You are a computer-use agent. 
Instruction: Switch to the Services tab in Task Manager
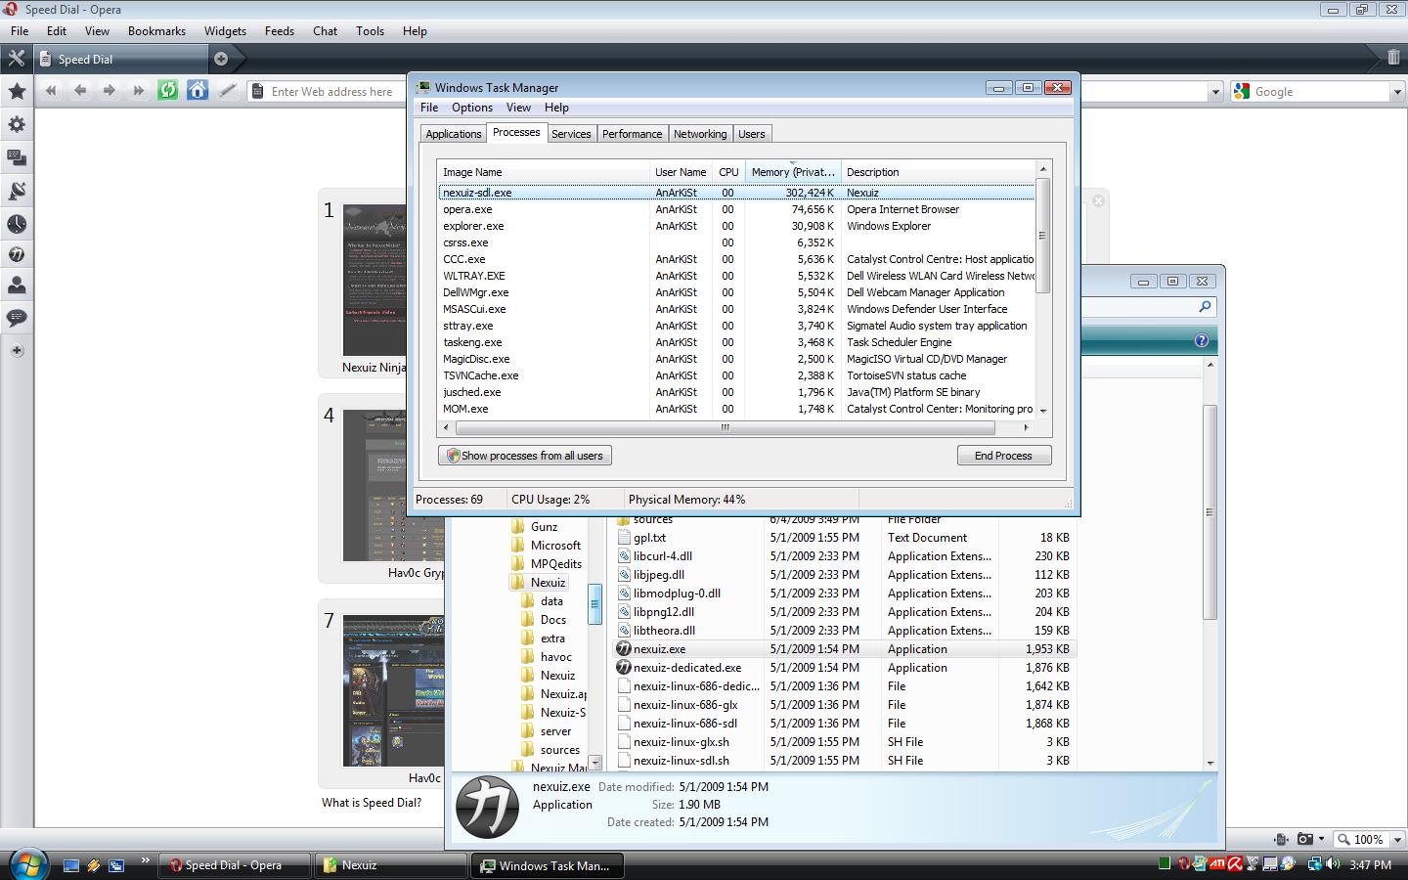(x=571, y=134)
